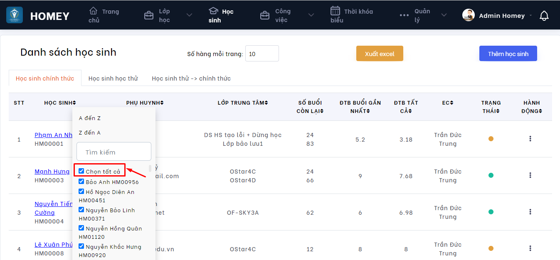560x260 pixels.
Task: Uncheck the Bảo Anh HM00956 checkbox
Action: [x=81, y=182]
